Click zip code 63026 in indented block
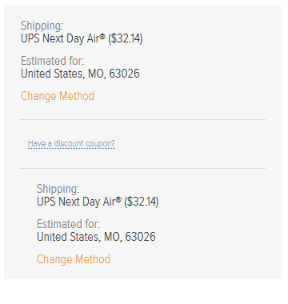The width and height of the screenshot is (288, 304). [140, 237]
